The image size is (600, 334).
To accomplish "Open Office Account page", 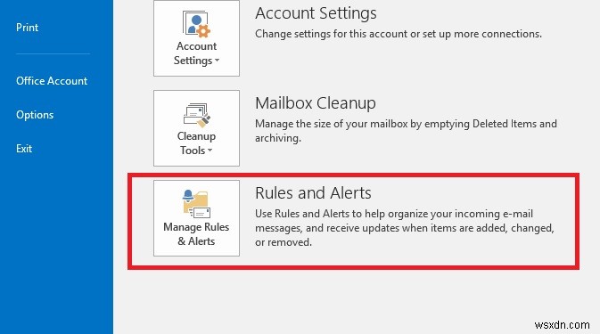I will (x=52, y=81).
